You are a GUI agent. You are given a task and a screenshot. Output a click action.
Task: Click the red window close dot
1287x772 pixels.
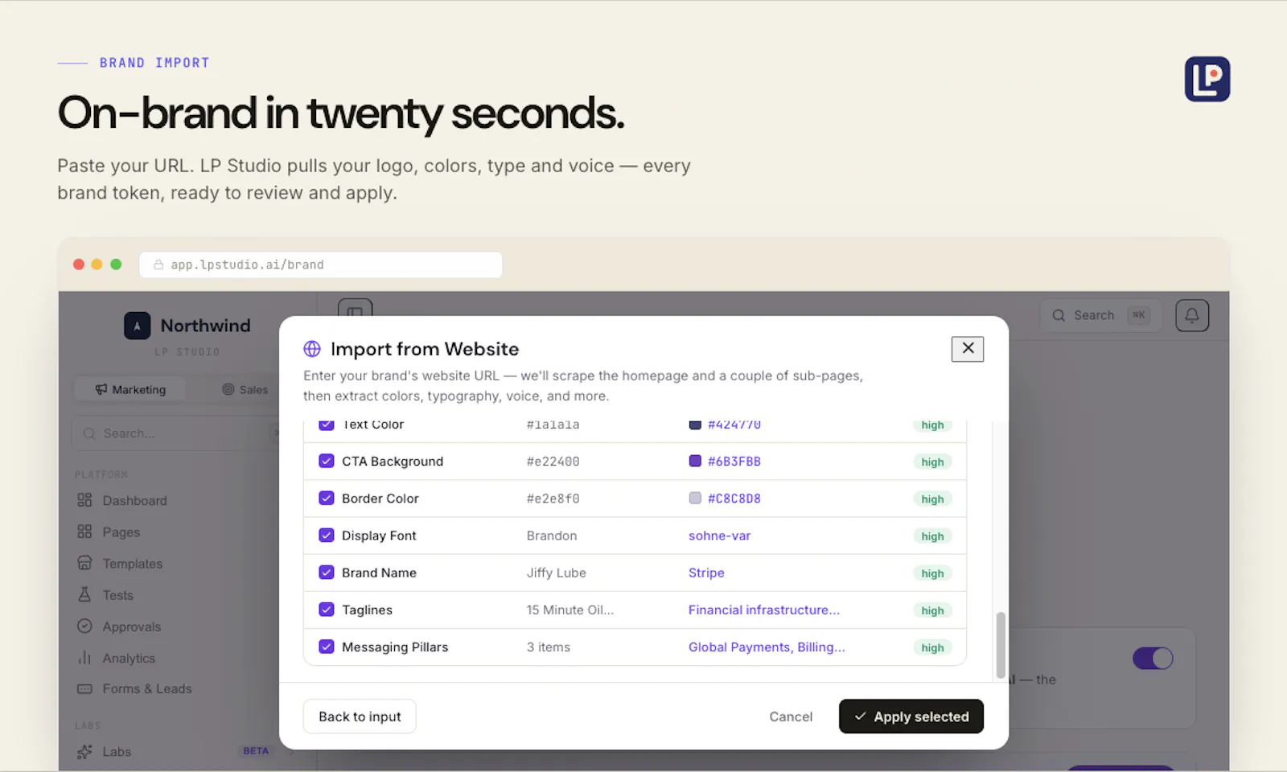79,265
